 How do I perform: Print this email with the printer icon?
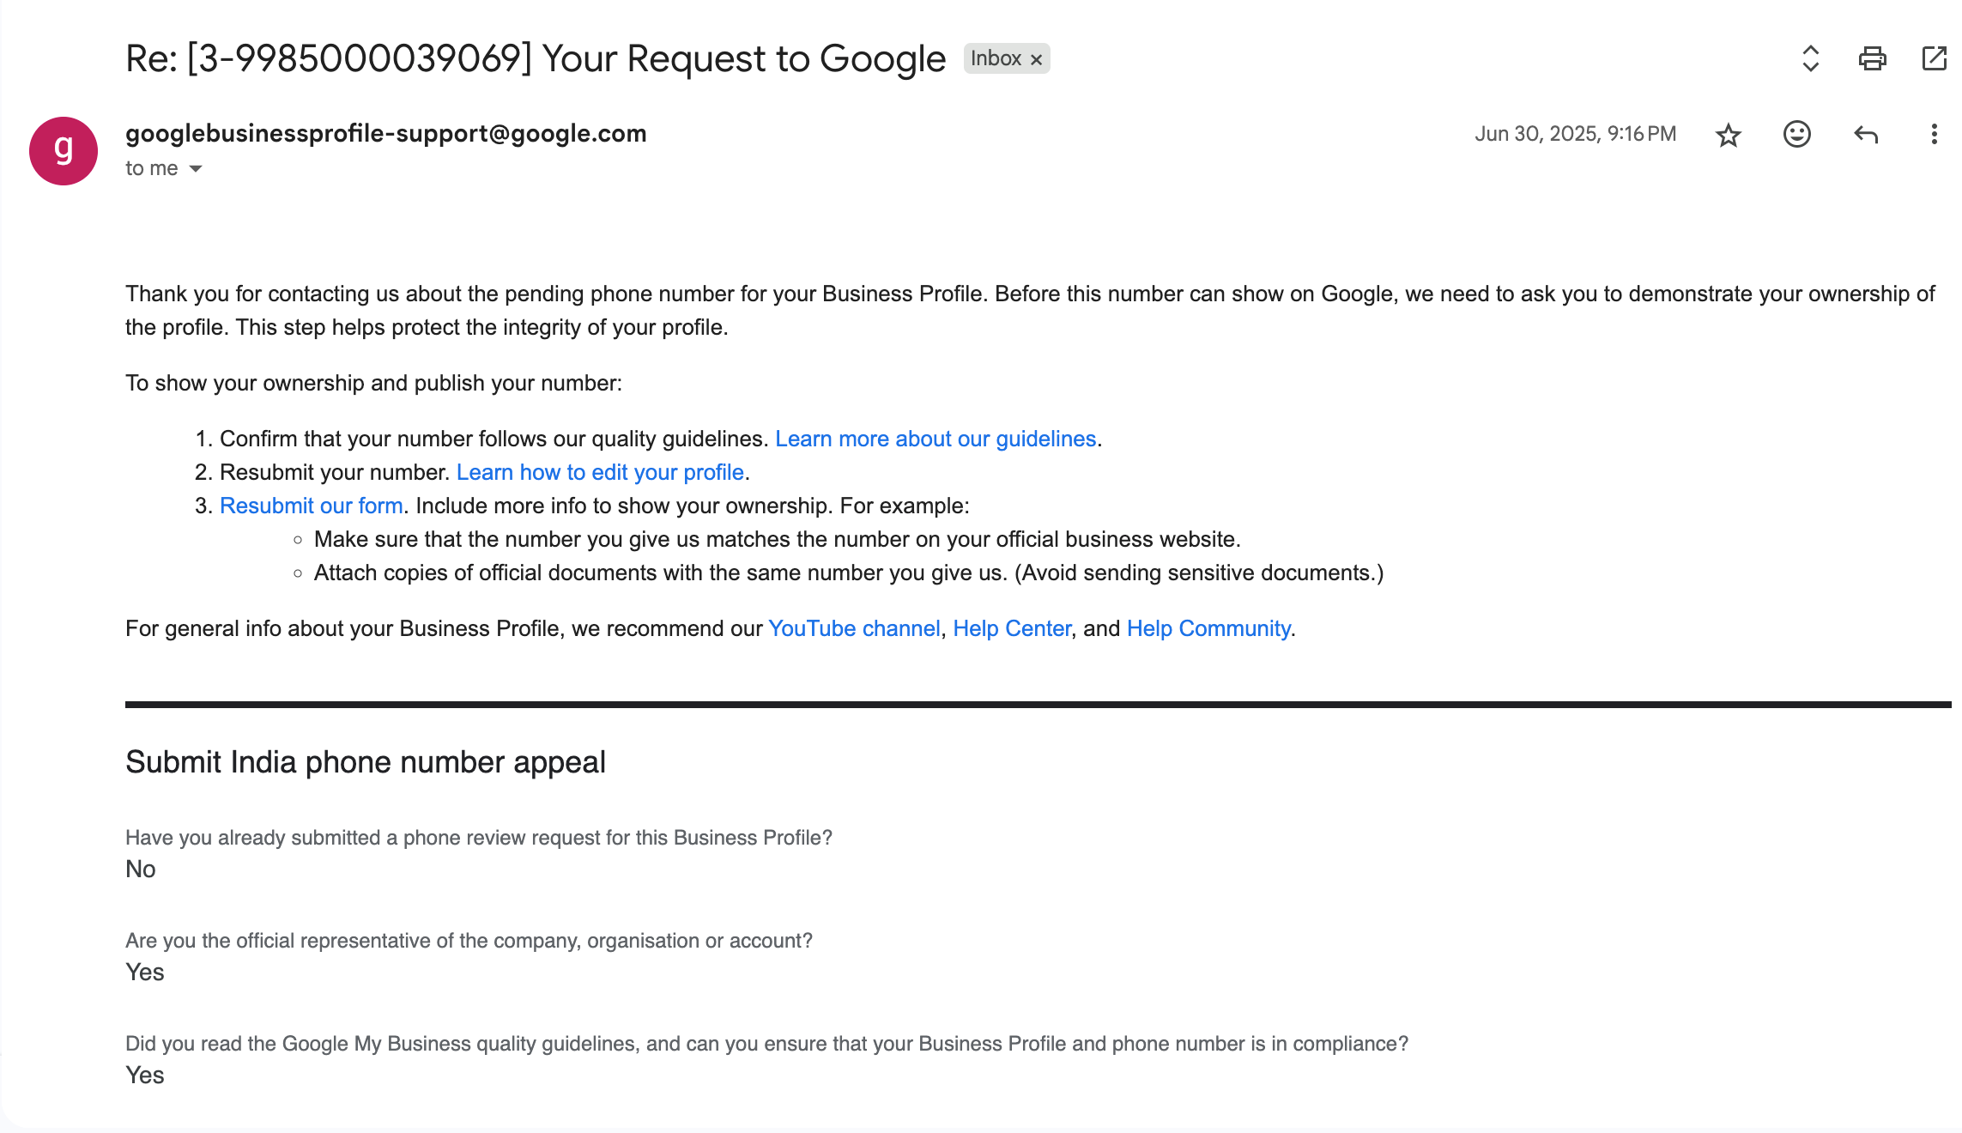tap(1872, 58)
